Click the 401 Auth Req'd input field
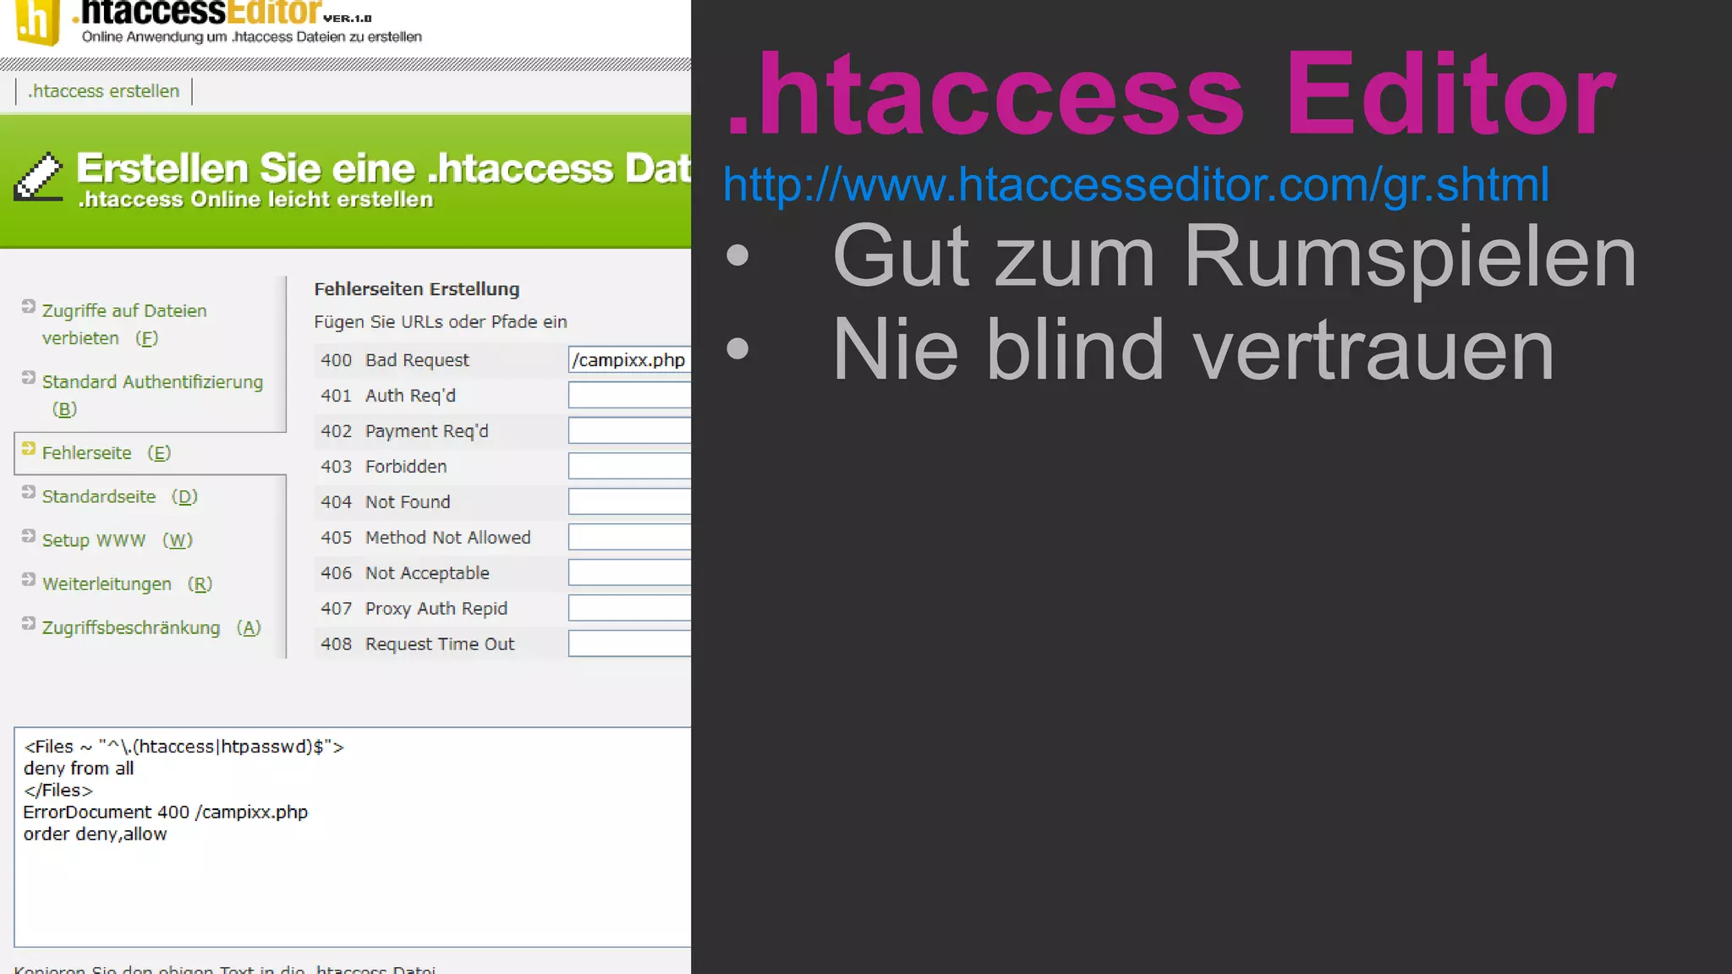Screen dimensions: 1732x974 (629, 395)
